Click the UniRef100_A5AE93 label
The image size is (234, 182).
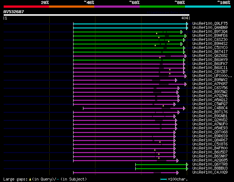point(210,128)
